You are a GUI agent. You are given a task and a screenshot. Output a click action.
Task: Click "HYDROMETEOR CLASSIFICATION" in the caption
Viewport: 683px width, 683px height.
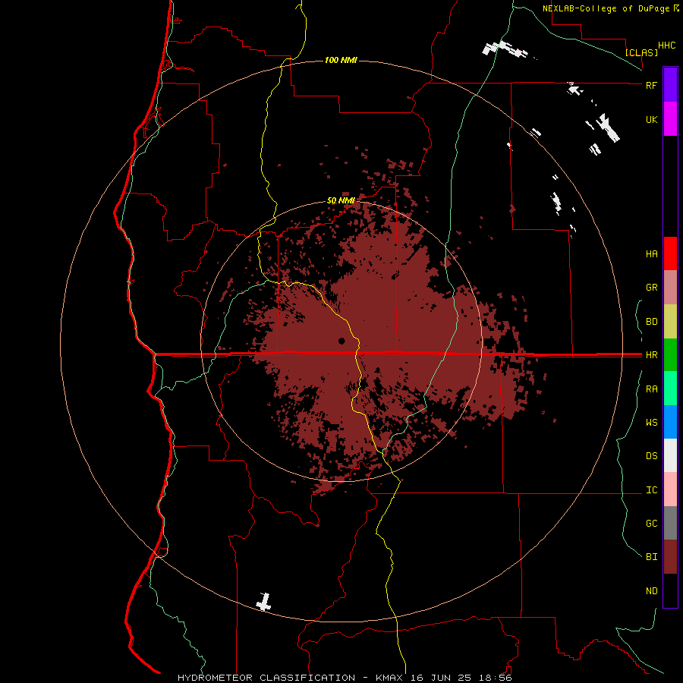click(266, 678)
